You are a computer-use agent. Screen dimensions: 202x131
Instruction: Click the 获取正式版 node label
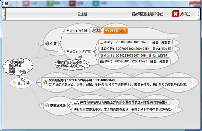pos(58,105)
